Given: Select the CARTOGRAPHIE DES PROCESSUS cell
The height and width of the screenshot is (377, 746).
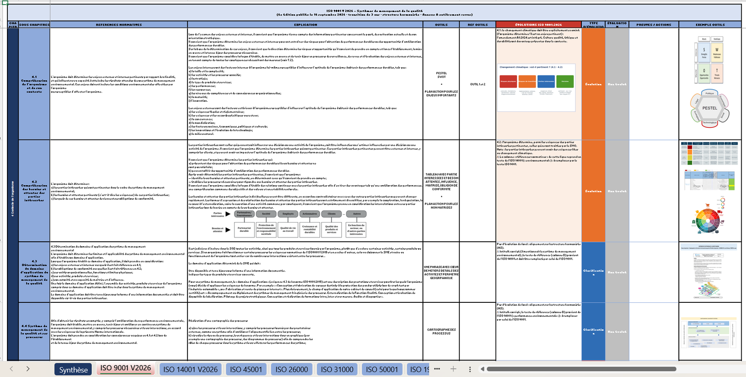Looking at the screenshot, I should pyautogui.click(x=441, y=331).
